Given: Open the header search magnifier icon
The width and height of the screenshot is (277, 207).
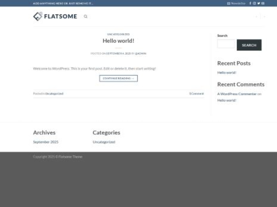Looking at the screenshot, I should [85, 17].
